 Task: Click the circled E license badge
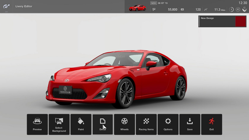coord(238,9)
